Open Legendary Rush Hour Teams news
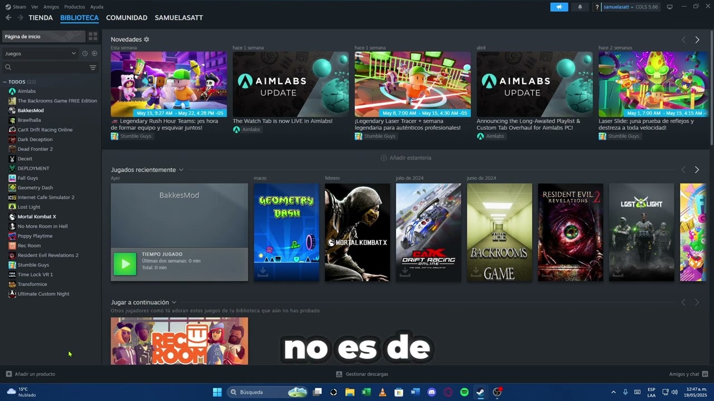 [x=168, y=84]
